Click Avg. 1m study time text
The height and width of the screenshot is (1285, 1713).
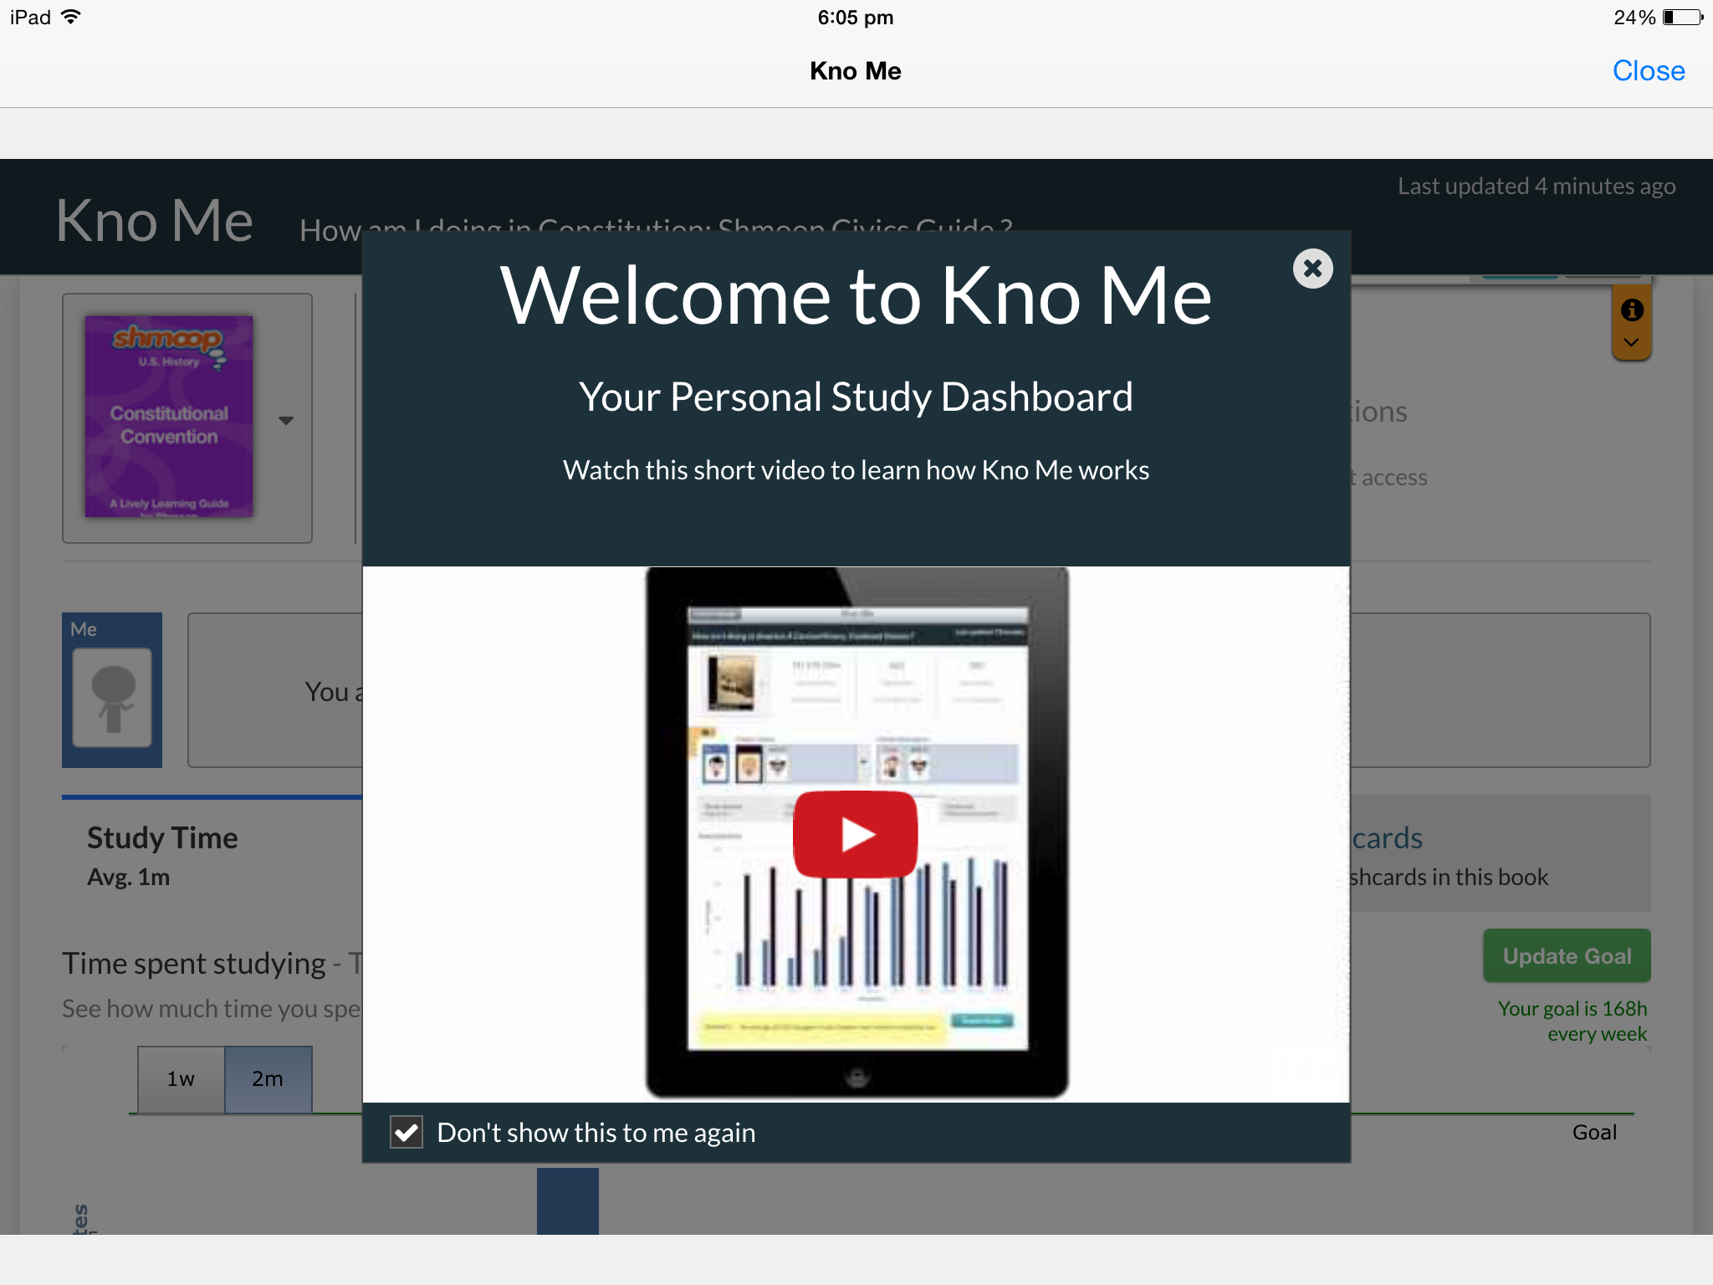pos(129,877)
